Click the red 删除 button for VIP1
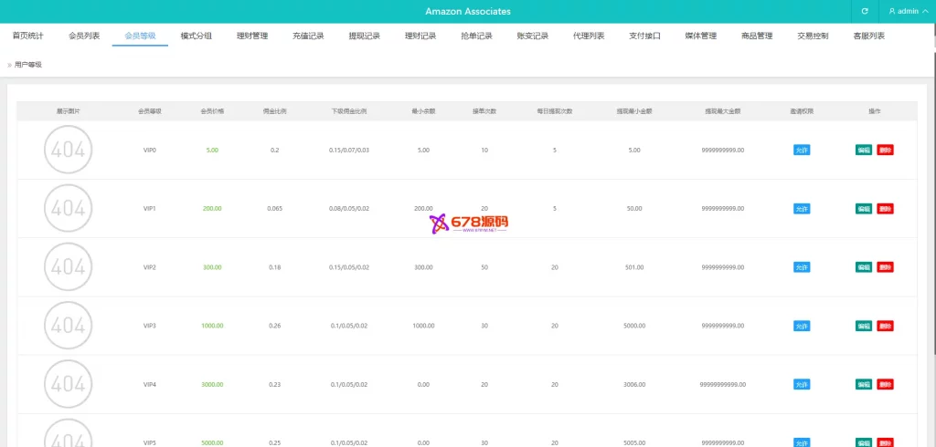Screen dimensions: 936x447 885,209
